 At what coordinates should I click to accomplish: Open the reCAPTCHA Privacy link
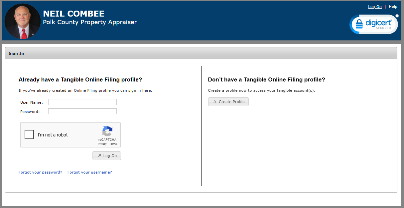(102, 144)
